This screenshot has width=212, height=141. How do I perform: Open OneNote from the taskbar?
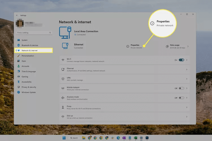pos(124,138)
